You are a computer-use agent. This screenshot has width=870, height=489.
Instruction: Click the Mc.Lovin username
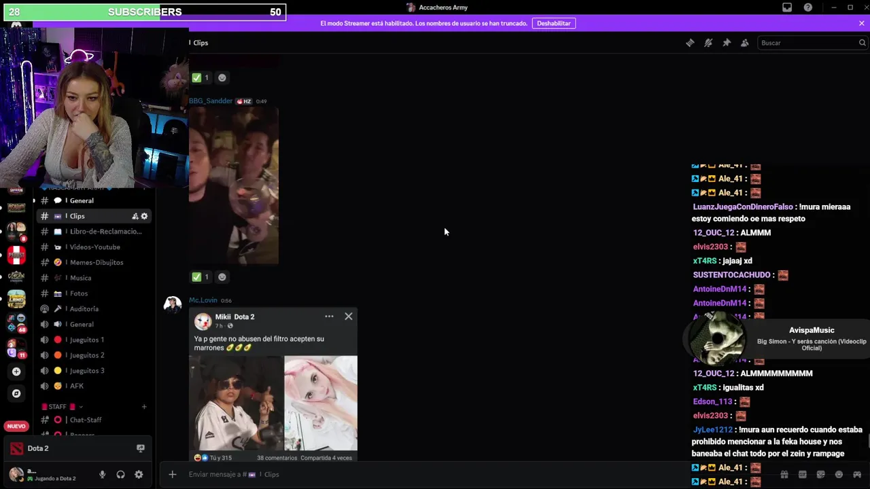click(203, 300)
